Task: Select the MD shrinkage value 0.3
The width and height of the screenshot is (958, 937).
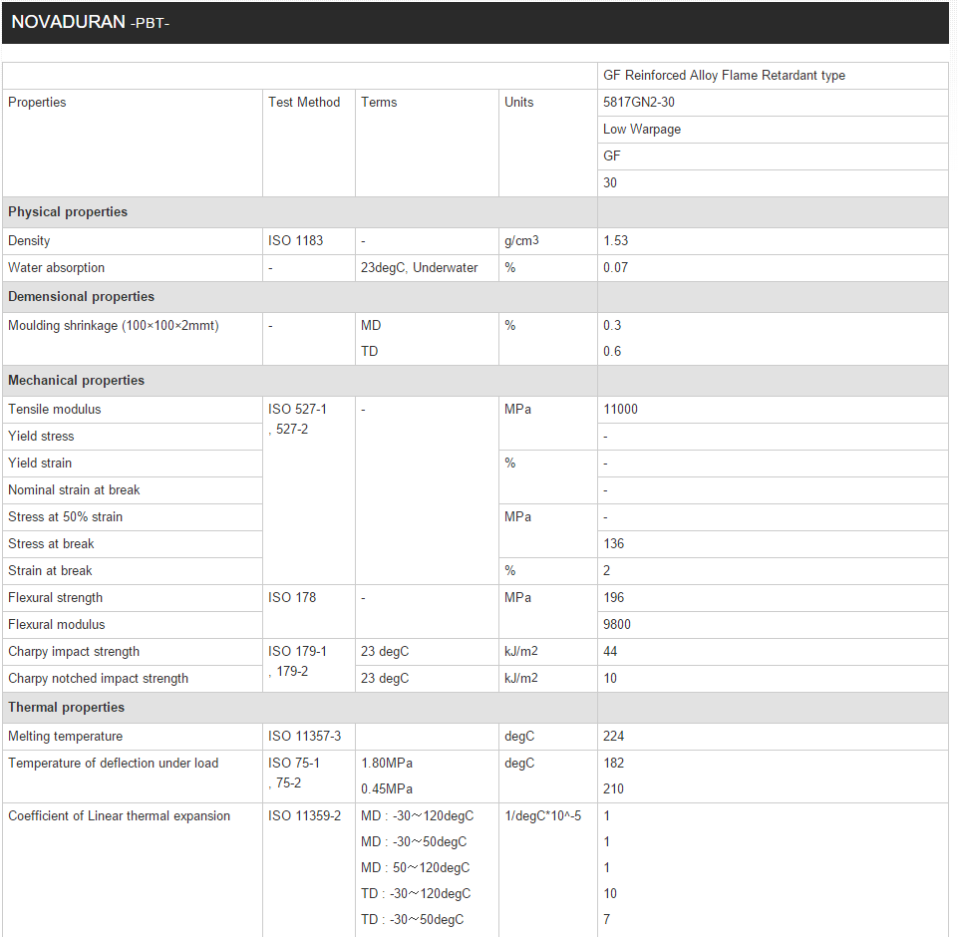Action: coord(611,325)
